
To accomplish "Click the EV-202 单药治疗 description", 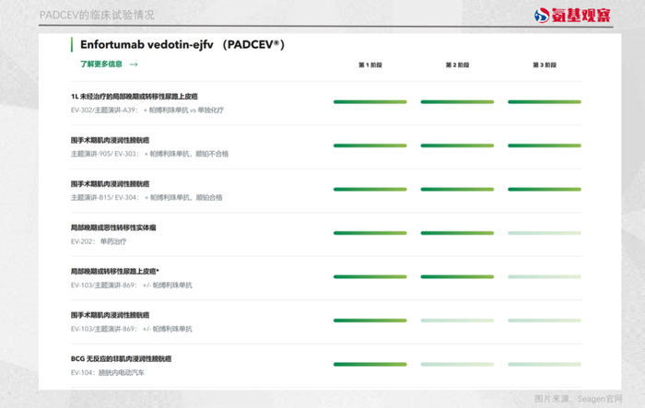I will [99, 241].
